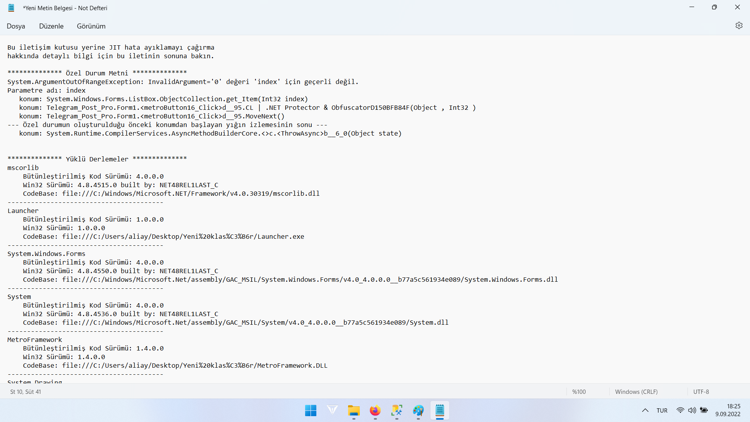This screenshot has width=750, height=422.
Task: Click 'Win32 Sürümü: 4.8.4515.0' line
Action: pos(121,185)
